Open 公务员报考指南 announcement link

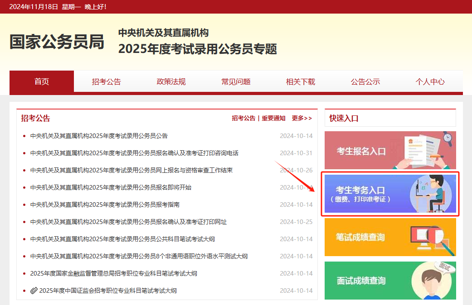click(x=105, y=205)
